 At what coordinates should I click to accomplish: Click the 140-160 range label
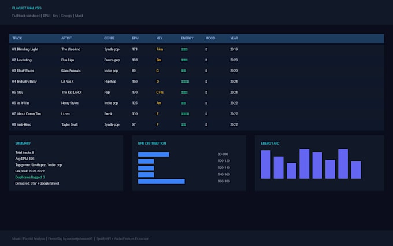tap(224, 174)
